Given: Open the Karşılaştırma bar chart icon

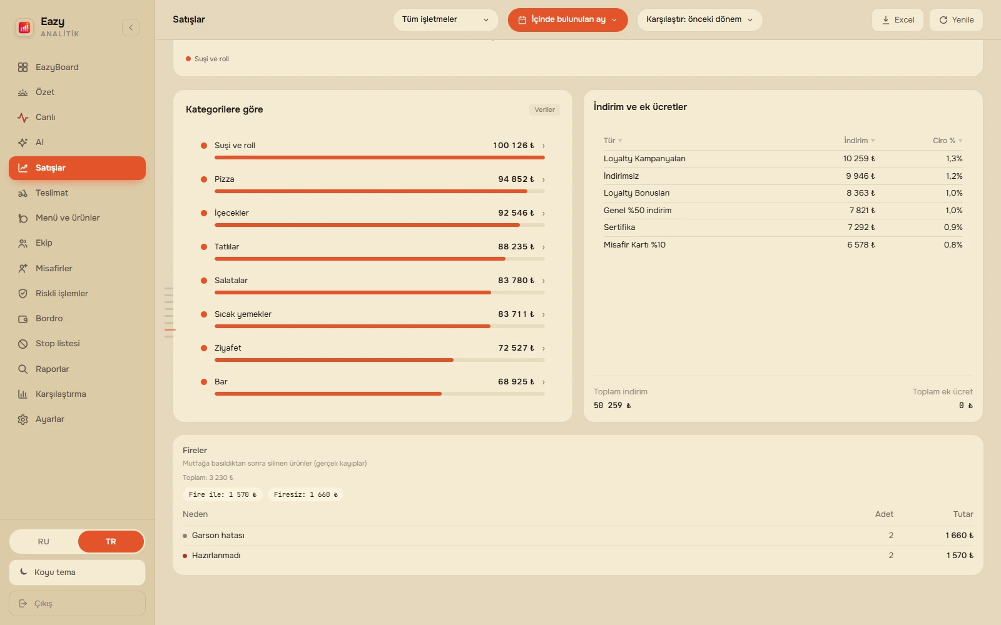Looking at the screenshot, I should pyautogui.click(x=23, y=394).
